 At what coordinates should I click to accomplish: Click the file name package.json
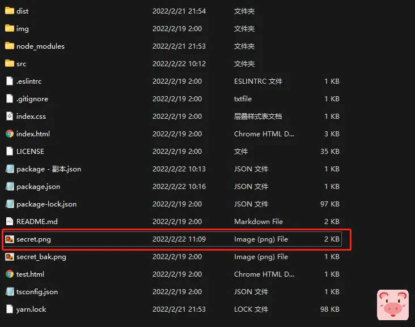[38, 187]
